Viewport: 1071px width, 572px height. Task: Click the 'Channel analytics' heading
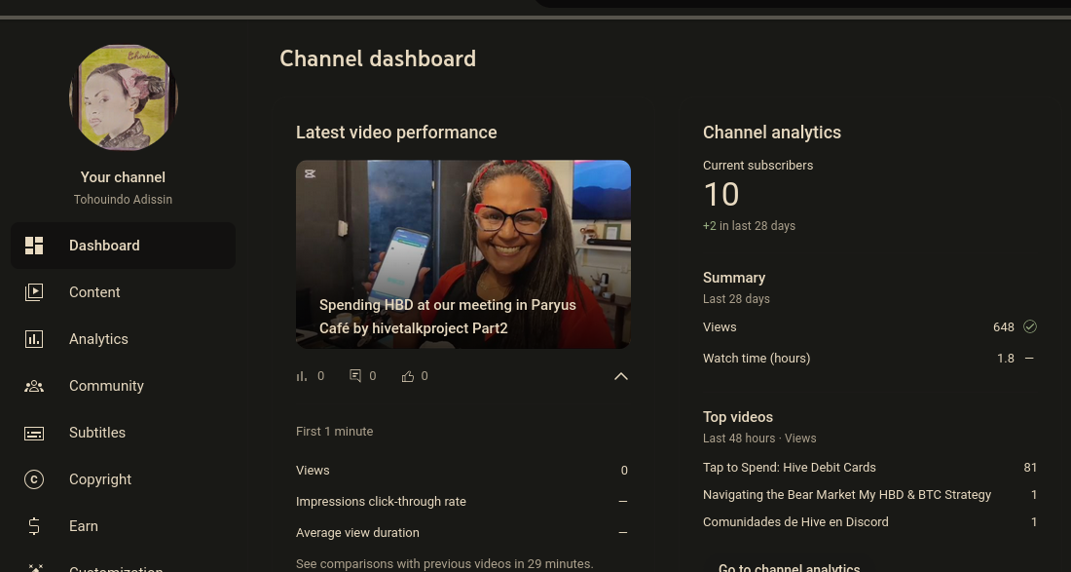point(772,133)
